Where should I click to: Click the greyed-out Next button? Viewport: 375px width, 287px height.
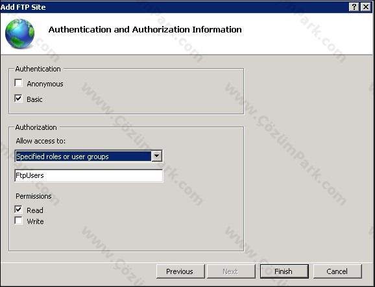click(x=231, y=271)
